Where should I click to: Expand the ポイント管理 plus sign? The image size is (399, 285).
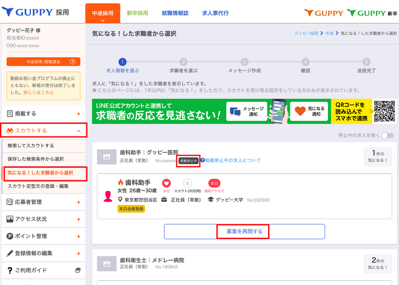point(78,236)
